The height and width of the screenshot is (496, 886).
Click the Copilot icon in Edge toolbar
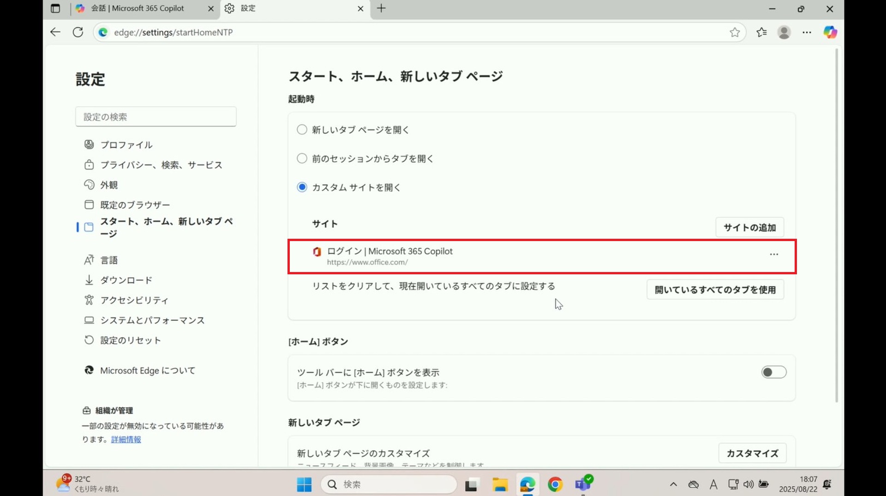pos(830,32)
